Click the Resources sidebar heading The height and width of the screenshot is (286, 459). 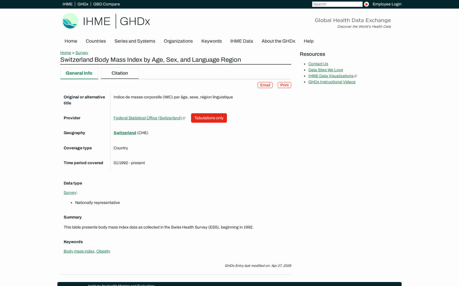312,54
